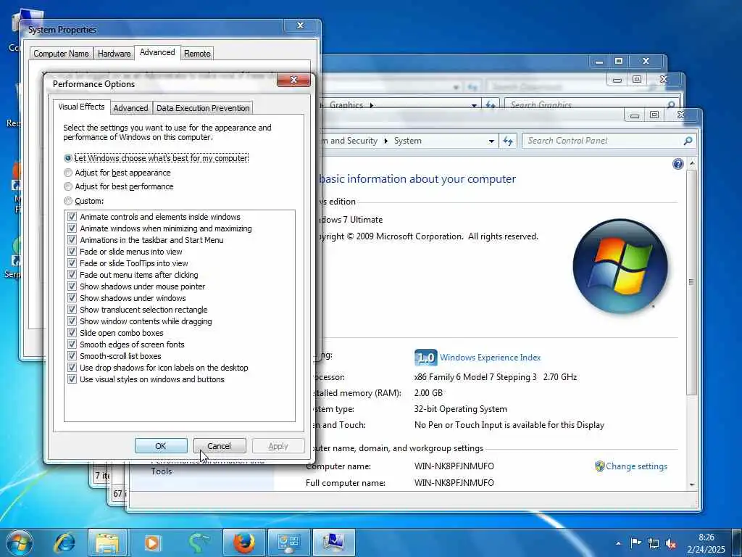
Task: Open Action Center flag icon in tray
Action: pyautogui.click(x=635, y=543)
